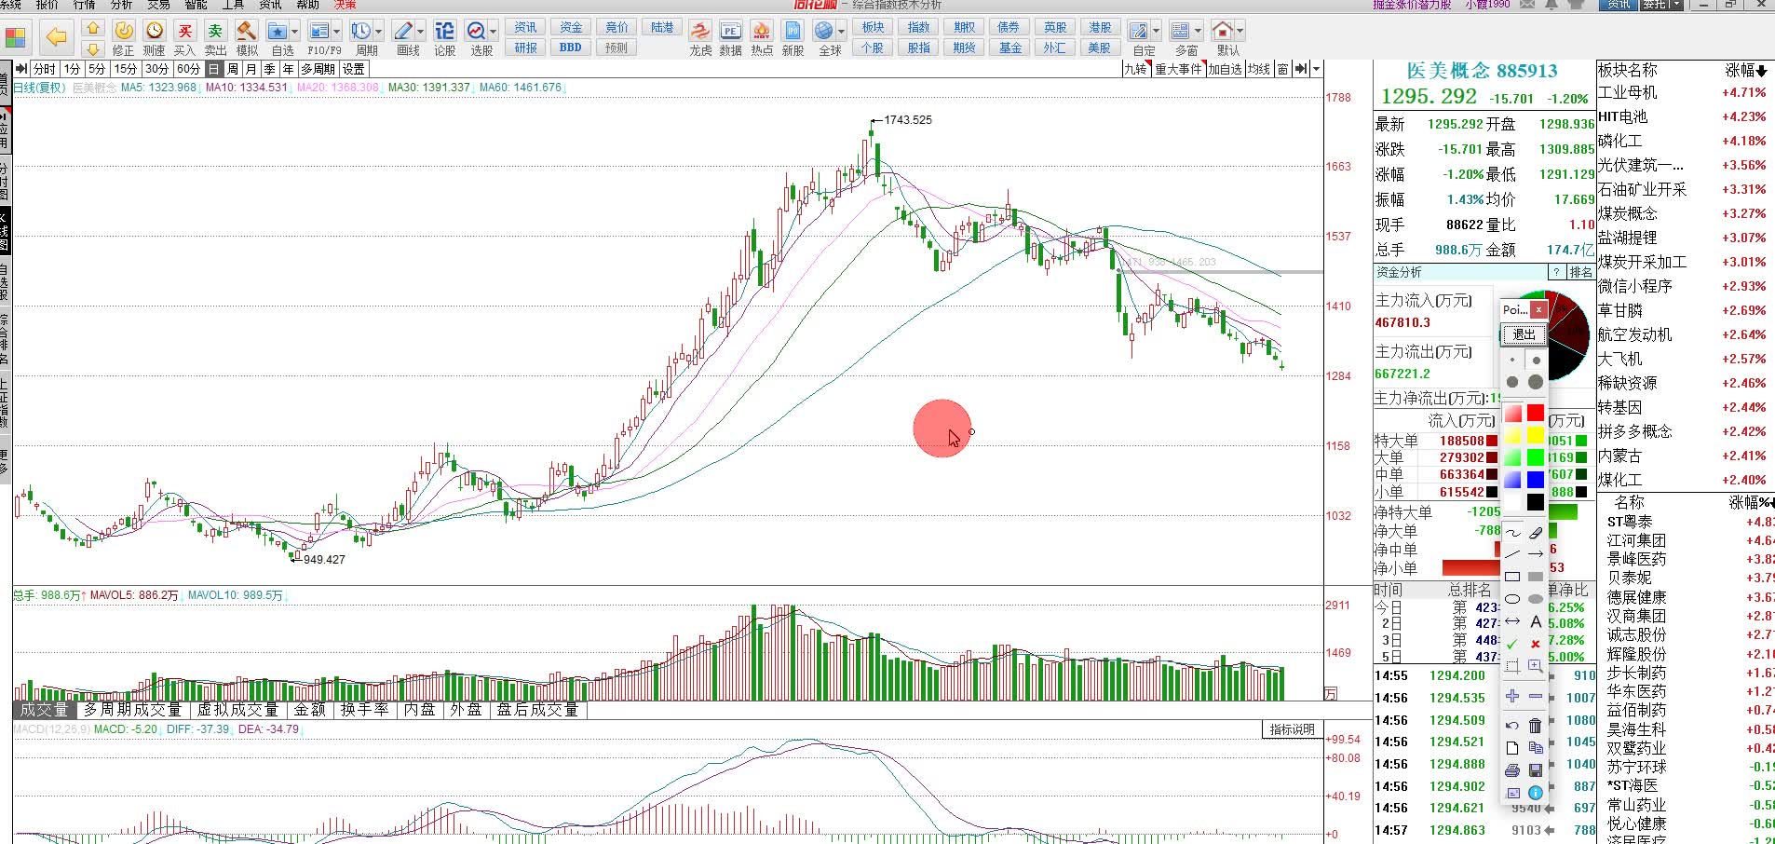Switch to the 日 daily period

point(214,69)
